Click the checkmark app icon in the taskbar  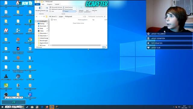tap(27, 107)
